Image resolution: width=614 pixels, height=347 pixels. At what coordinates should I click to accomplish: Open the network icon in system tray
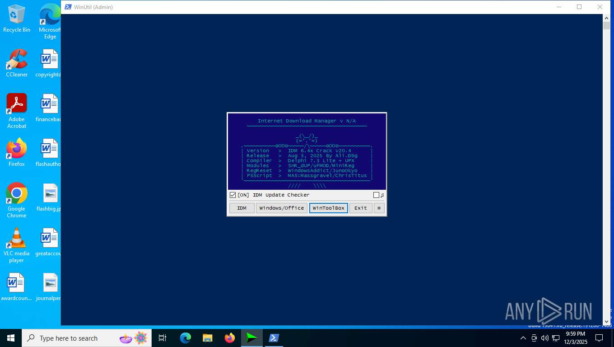556,338
